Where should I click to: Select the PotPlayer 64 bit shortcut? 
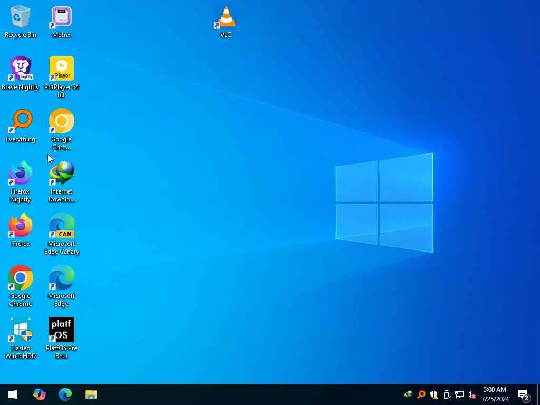tap(61, 77)
